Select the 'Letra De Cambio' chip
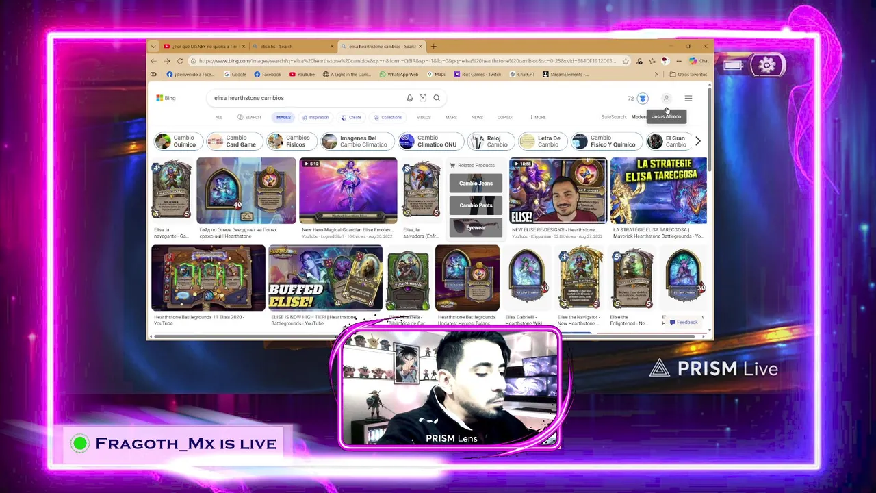This screenshot has width=876, height=493. coord(542,141)
